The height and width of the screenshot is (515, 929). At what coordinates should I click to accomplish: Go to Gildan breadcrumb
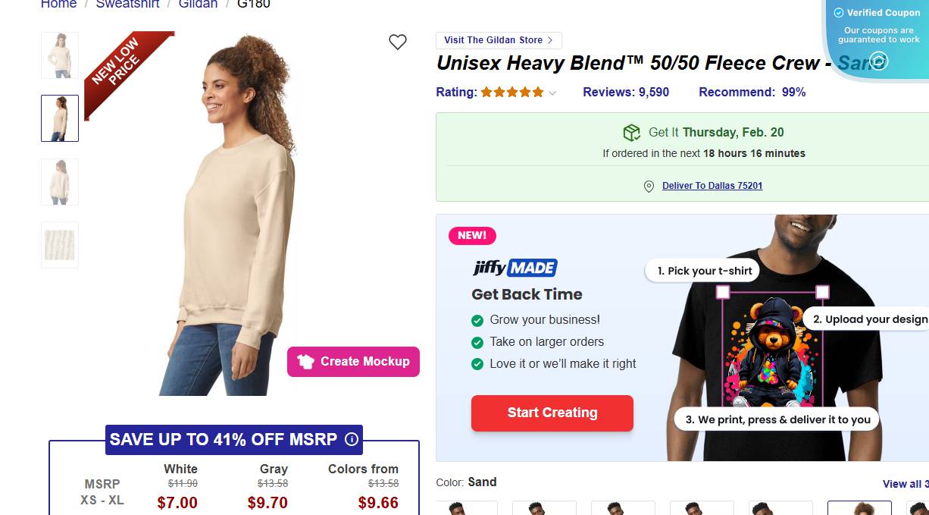coord(198,4)
